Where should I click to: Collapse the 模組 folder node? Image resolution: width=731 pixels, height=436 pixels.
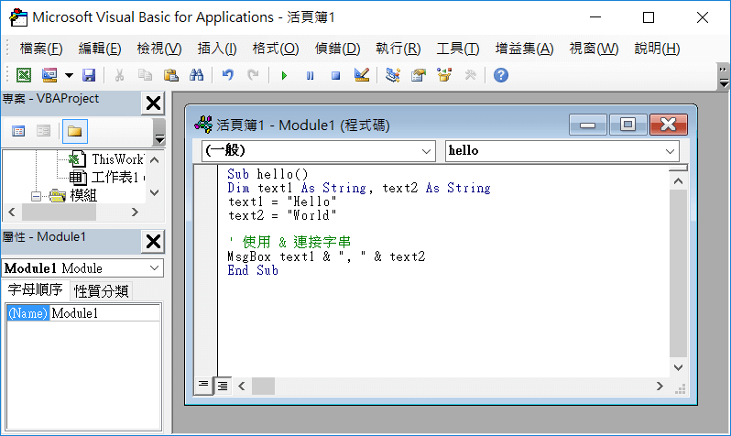(36, 196)
